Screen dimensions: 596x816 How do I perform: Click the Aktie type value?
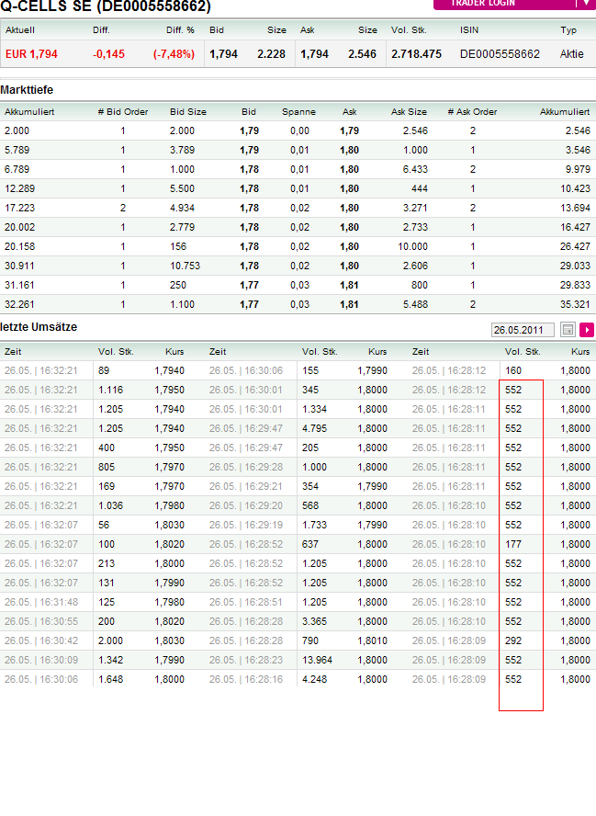571,54
